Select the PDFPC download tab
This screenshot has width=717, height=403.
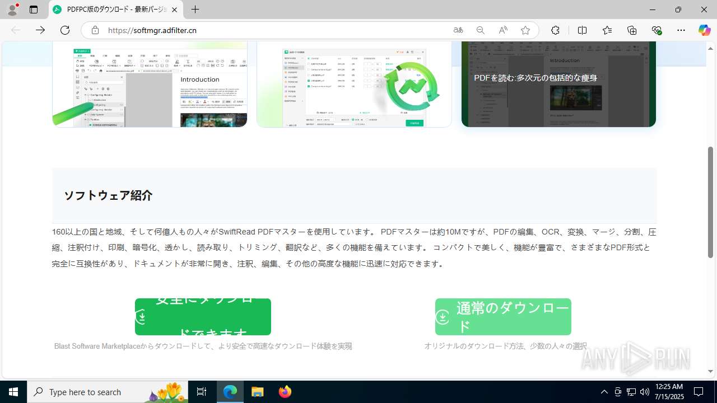[116, 10]
